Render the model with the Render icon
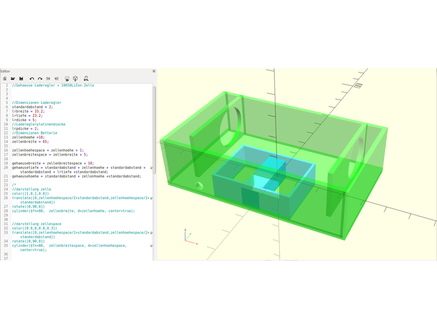 click(x=75, y=79)
